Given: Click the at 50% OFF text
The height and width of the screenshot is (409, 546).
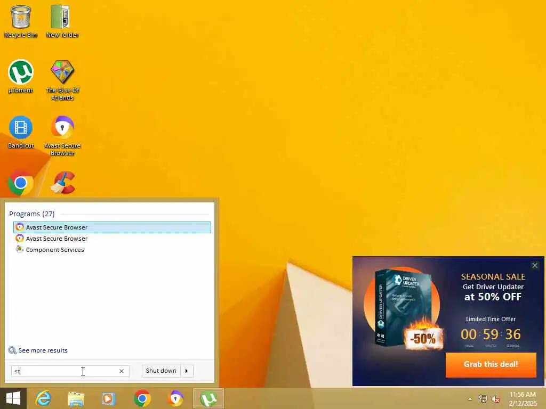Looking at the screenshot, I should click(x=493, y=297).
